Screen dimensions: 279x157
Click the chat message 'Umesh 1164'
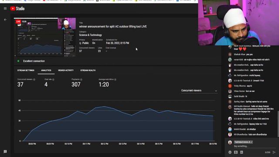[259, 81]
